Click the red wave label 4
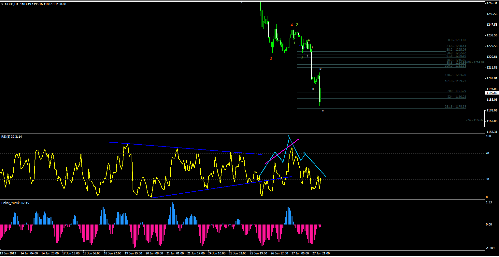 [x=292, y=25]
